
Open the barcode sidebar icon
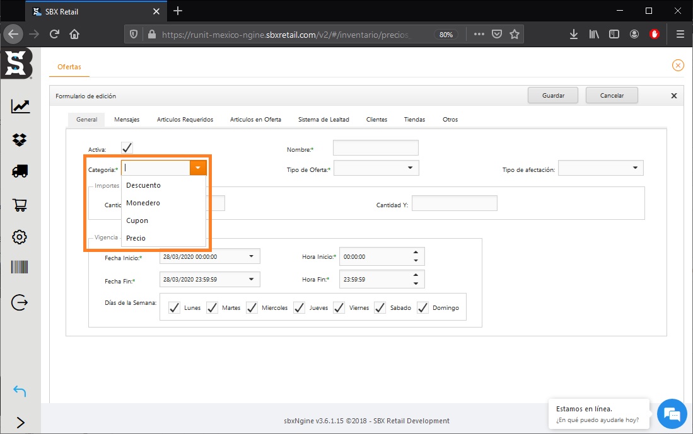(x=20, y=267)
